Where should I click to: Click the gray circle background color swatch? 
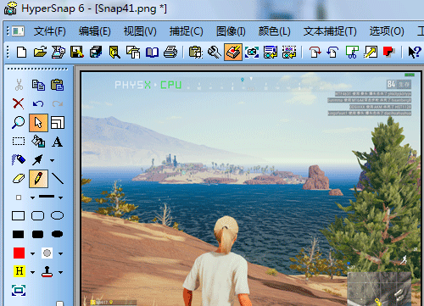tap(47, 253)
